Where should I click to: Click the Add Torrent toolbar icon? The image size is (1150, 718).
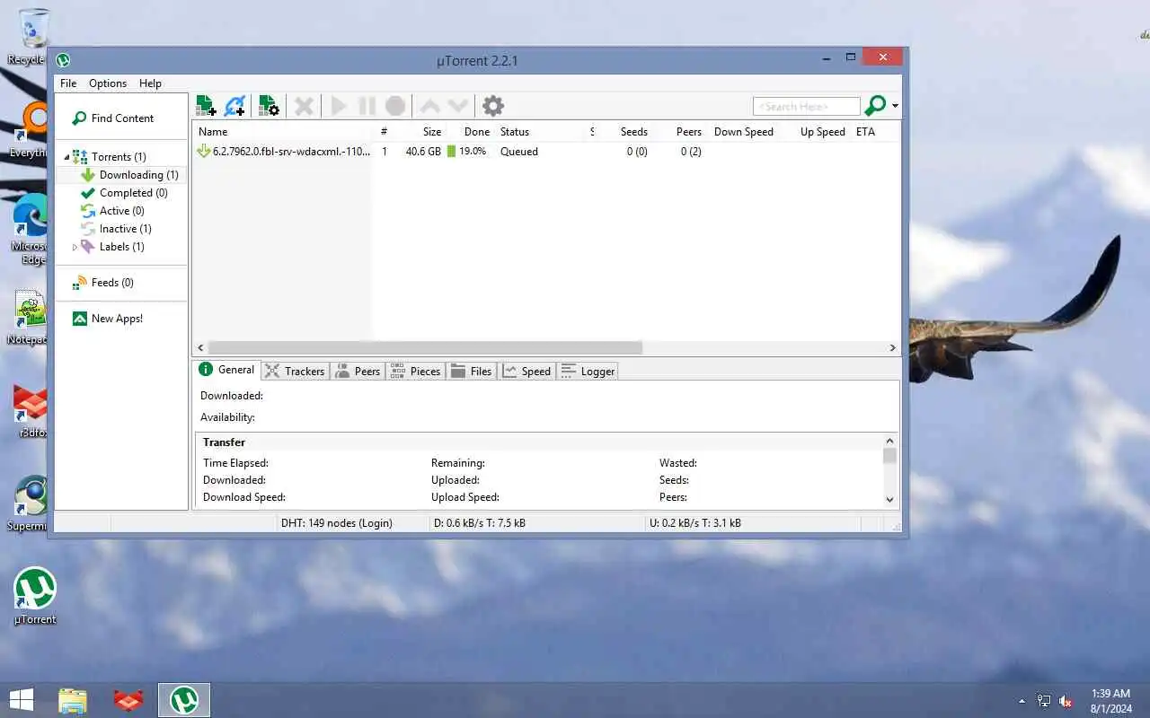tap(206, 106)
